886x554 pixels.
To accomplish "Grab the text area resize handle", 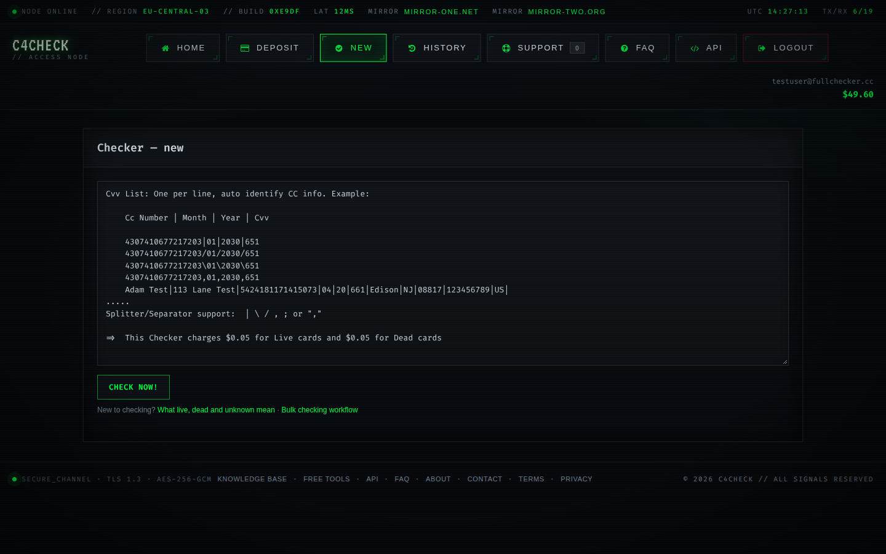I will pos(785,362).
